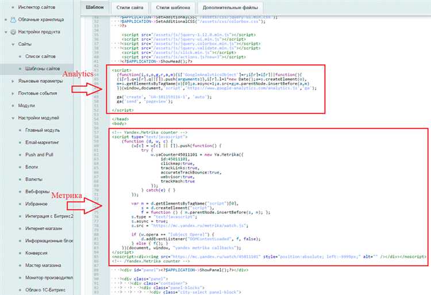Open Настройки модулей
Image resolution: width=431 pixels, height=295 pixels.
[x=39, y=118]
